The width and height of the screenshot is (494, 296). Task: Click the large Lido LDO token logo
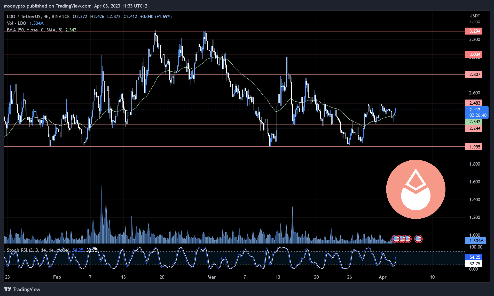416,189
